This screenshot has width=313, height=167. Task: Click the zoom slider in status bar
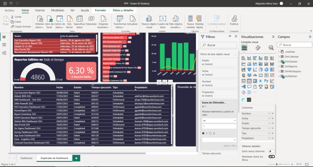[277, 165]
